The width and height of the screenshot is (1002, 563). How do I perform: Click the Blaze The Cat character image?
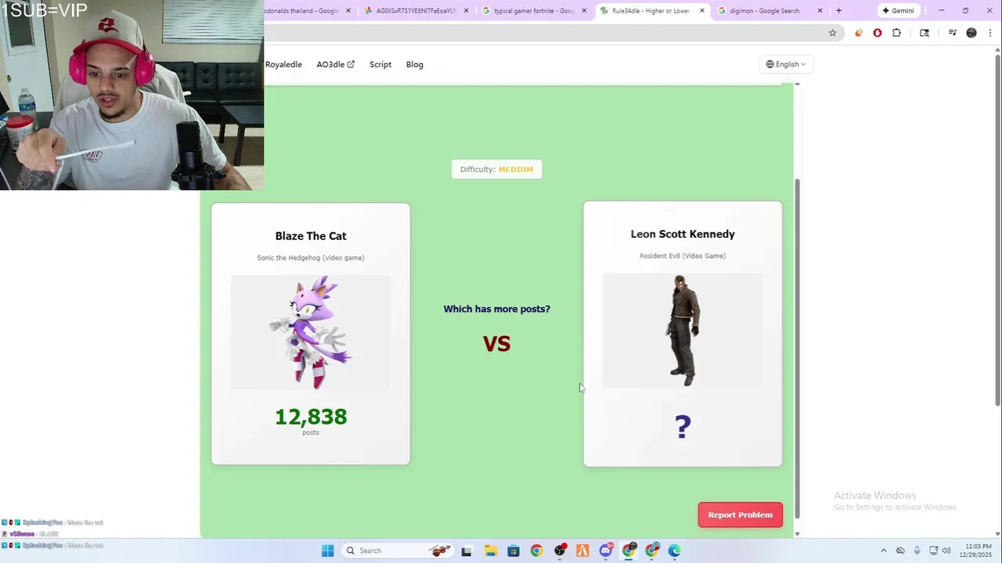pos(311,332)
